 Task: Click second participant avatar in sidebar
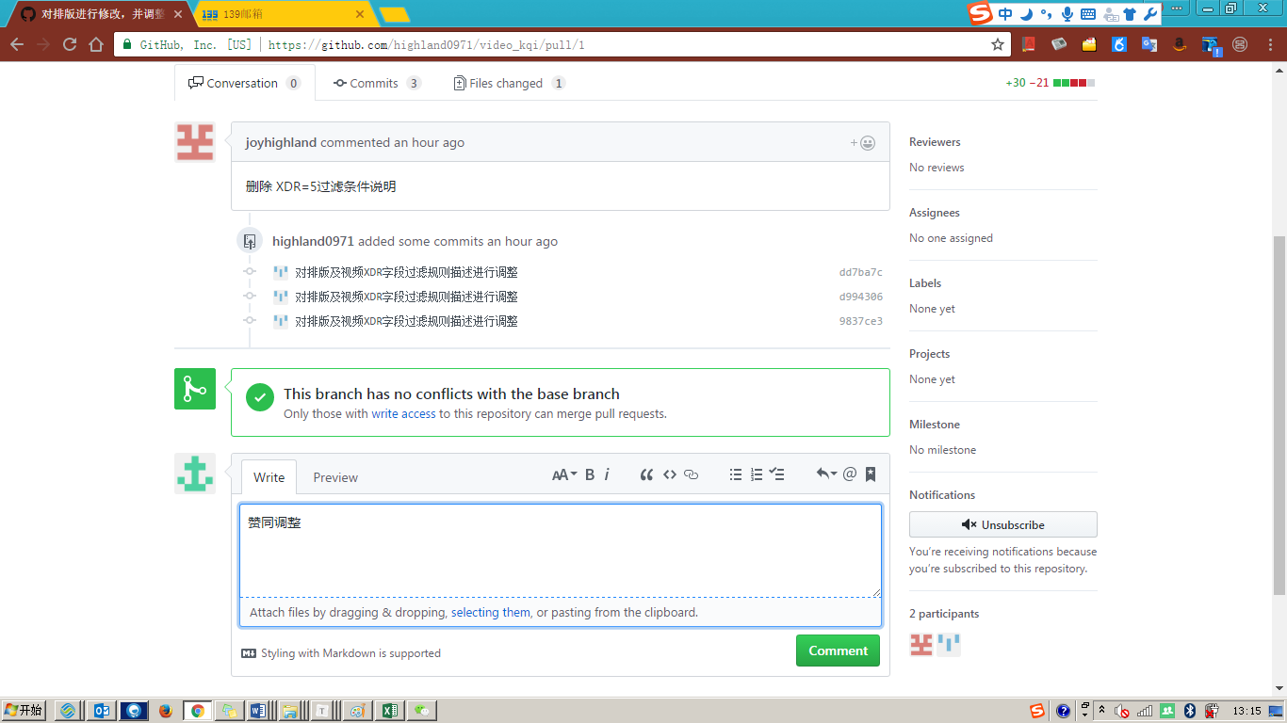click(949, 645)
